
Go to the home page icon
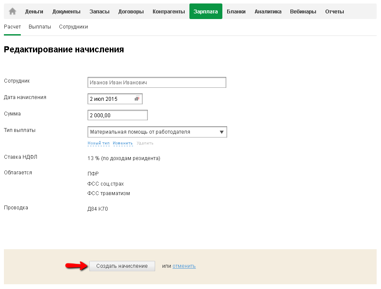(13, 11)
